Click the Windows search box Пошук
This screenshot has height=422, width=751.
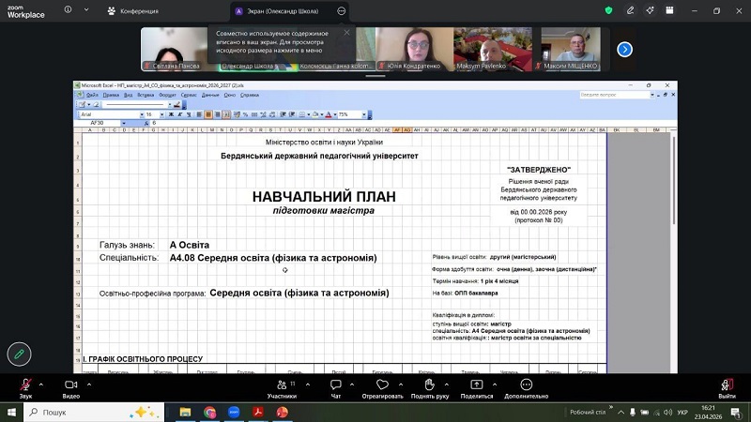coord(80,413)
